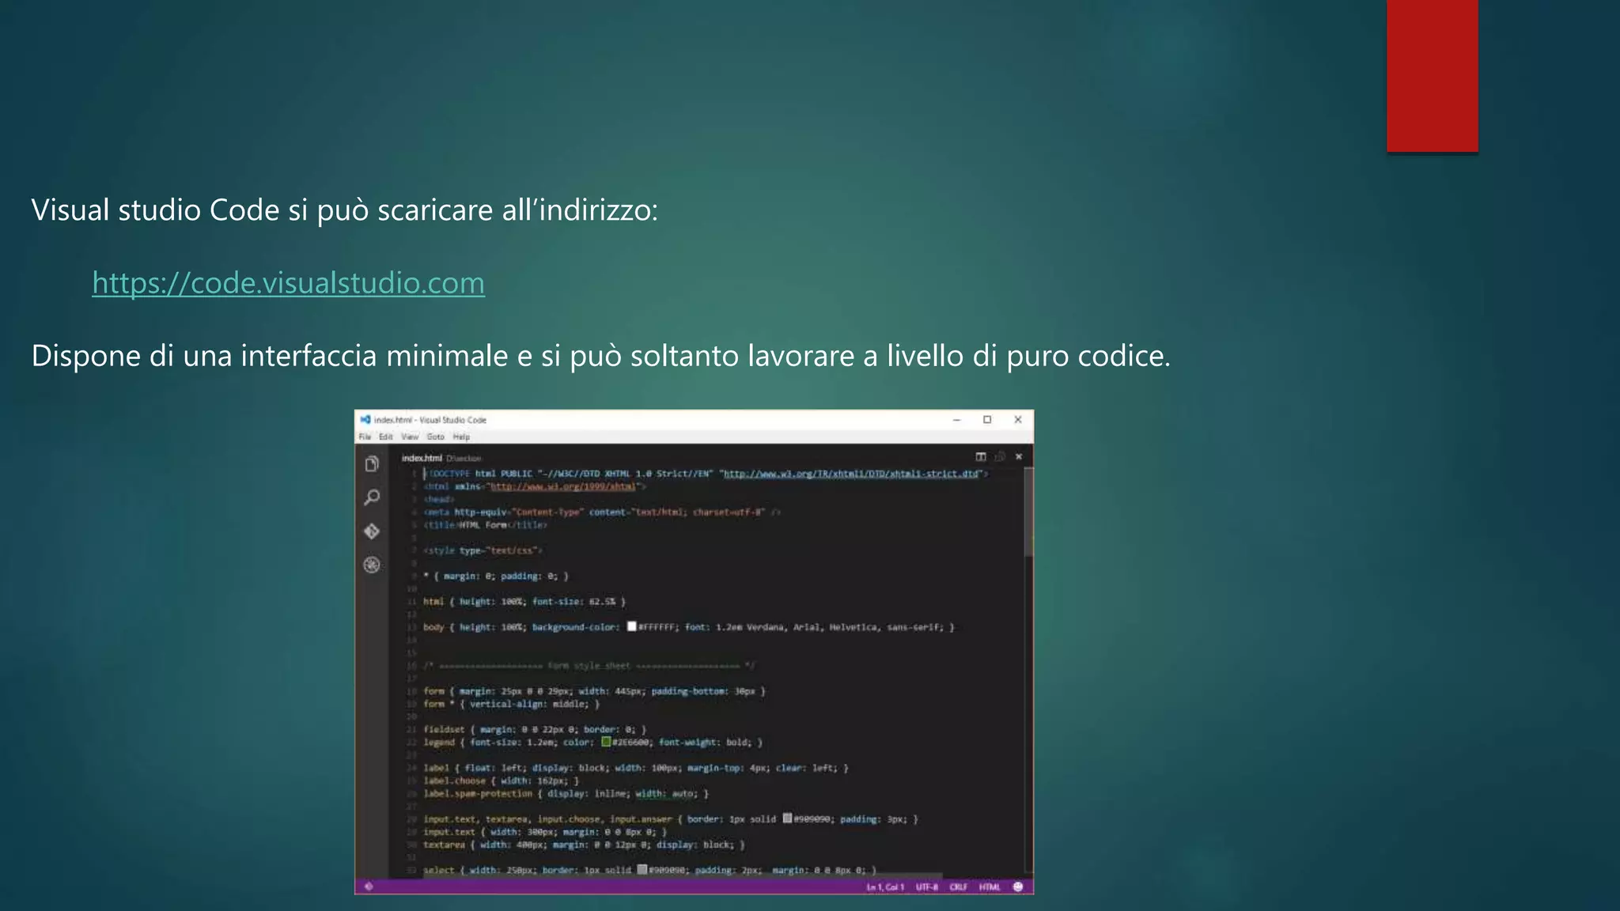Viewport: 1620px width, 911px height.
Task: Click the grey #909090 swatch on the select line
Action: click(x=642, y=870)
